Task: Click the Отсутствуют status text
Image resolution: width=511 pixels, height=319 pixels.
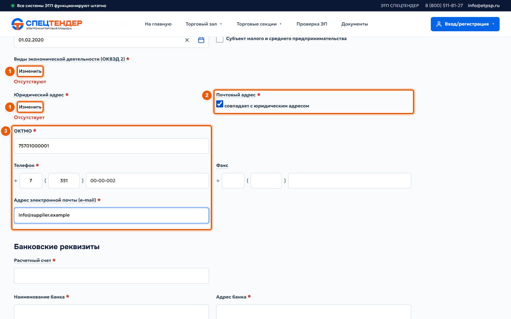Action: pos(30,82)
